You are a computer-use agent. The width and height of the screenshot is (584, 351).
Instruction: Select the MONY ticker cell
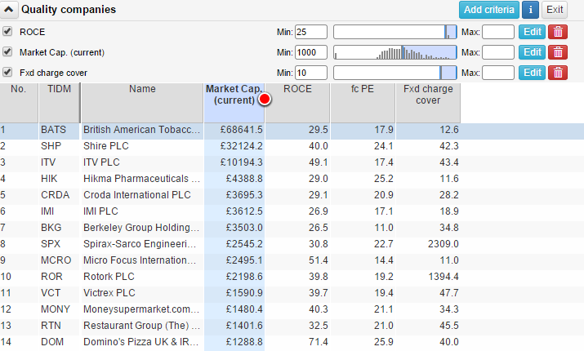tap(56, 309)
